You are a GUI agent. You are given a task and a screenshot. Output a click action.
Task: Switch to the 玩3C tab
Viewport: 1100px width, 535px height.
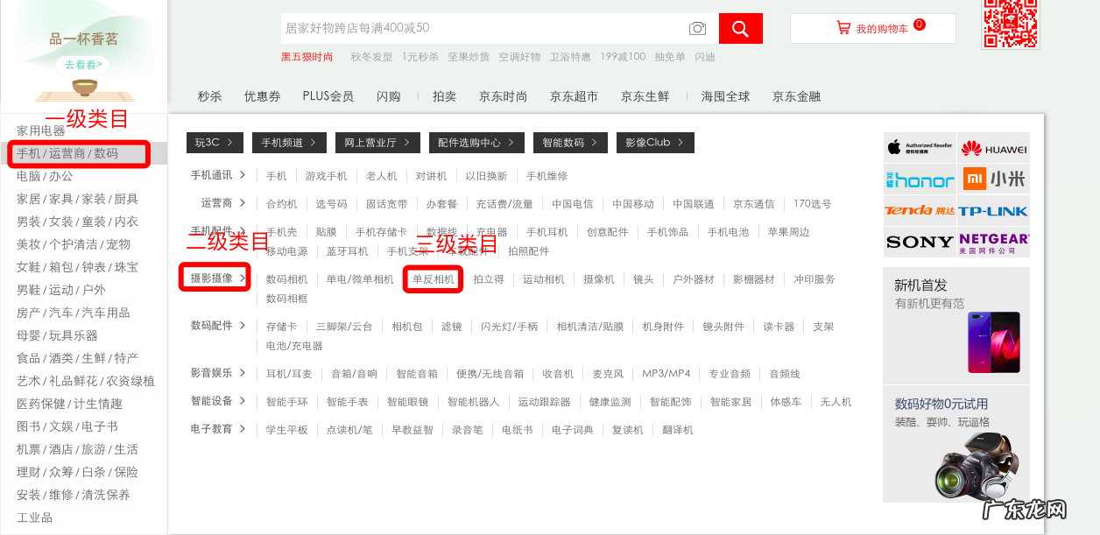pyautogui.click(x=215, y=141)
